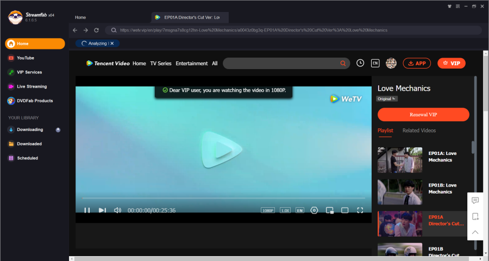Image resolution: width=489 pixels, height=261 pixels.
Task: Open the TV Series link
Action: 161,64
